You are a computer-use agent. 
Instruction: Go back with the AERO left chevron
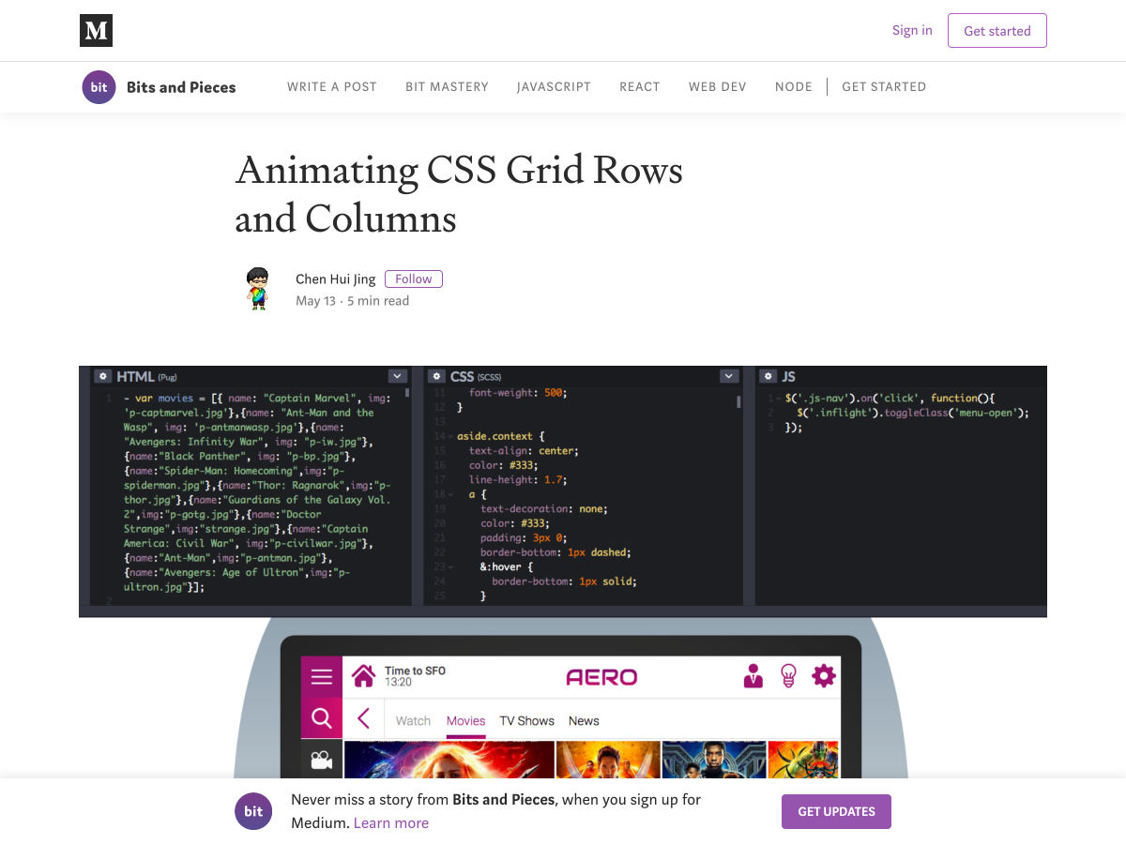(x=363, y=719)
